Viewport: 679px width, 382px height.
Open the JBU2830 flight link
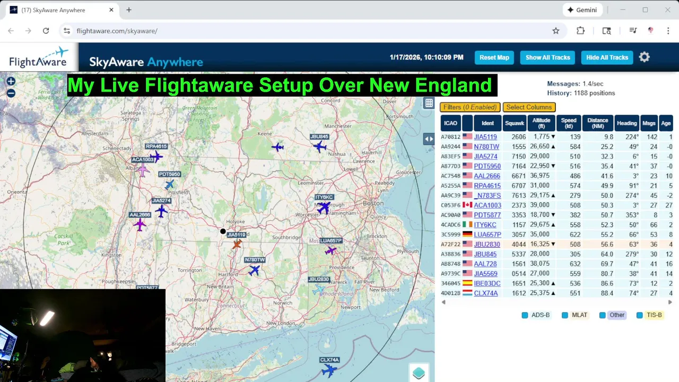click(487, 245)
